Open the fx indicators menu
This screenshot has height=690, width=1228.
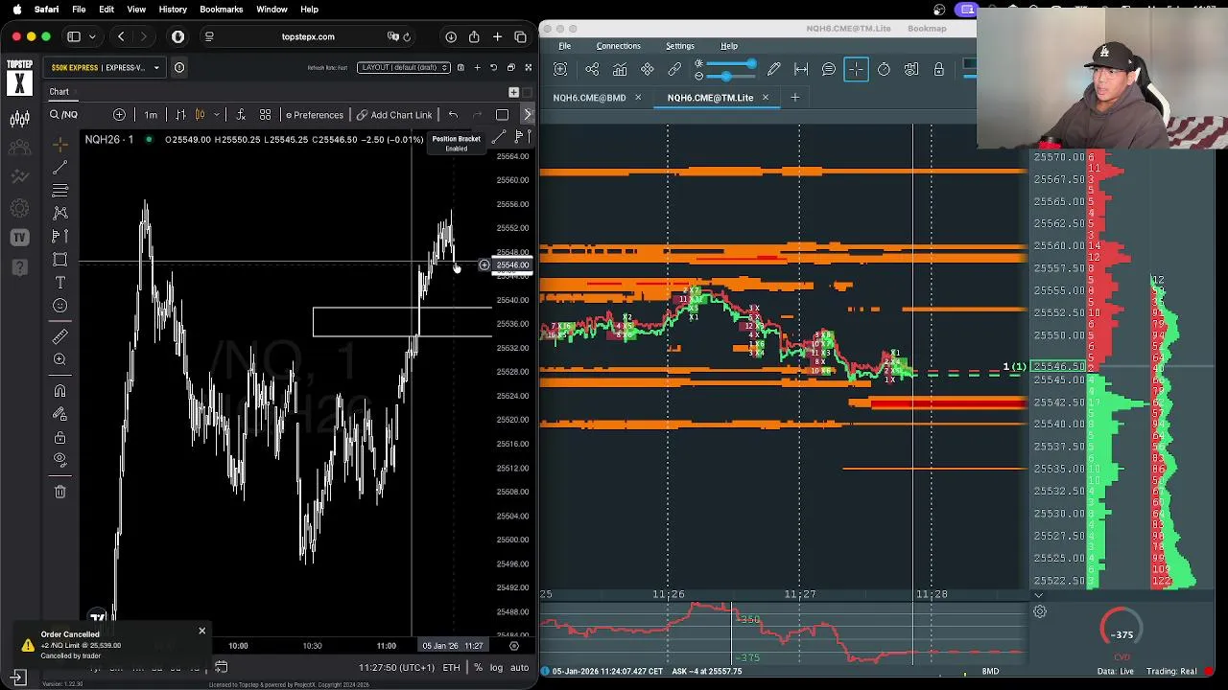[240, 115]
